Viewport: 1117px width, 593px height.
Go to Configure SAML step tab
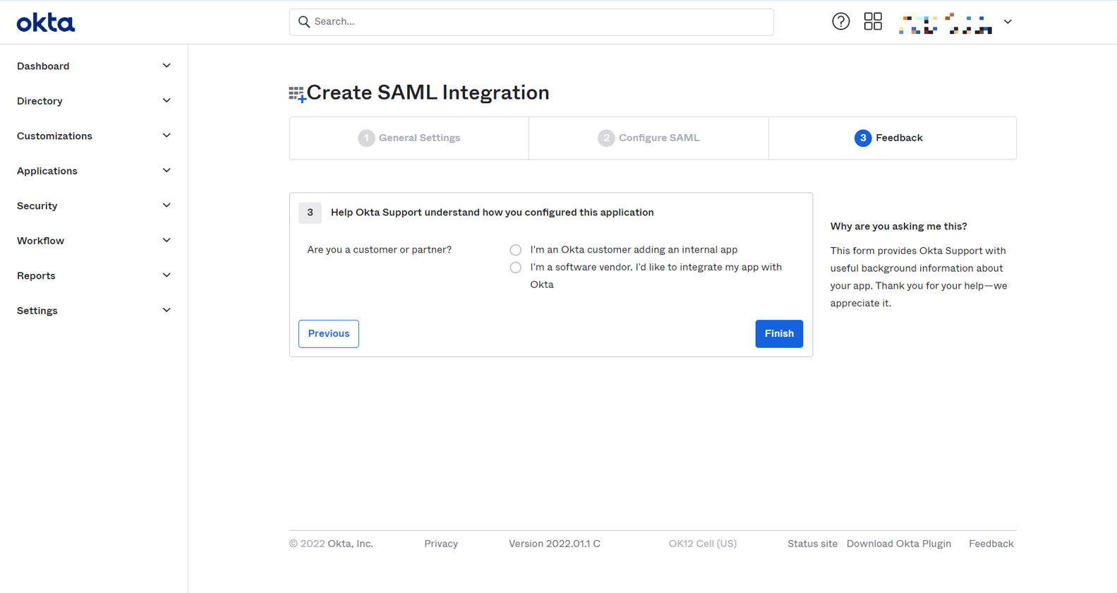(648, 138)
